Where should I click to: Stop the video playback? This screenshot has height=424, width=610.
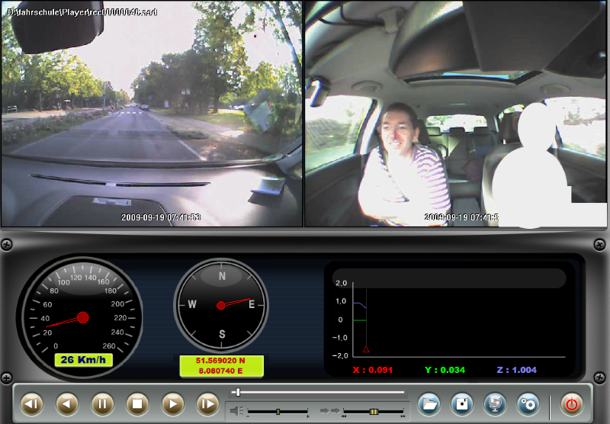pos(138,403)
